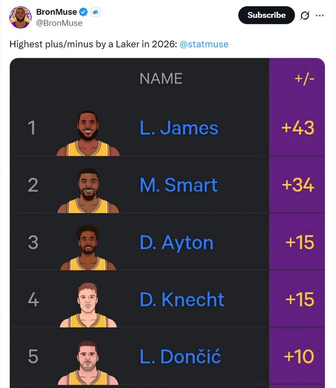The width and height of the screenshot is (336, 388).
Task: Click the Grok explain icon
Action: 305,15
